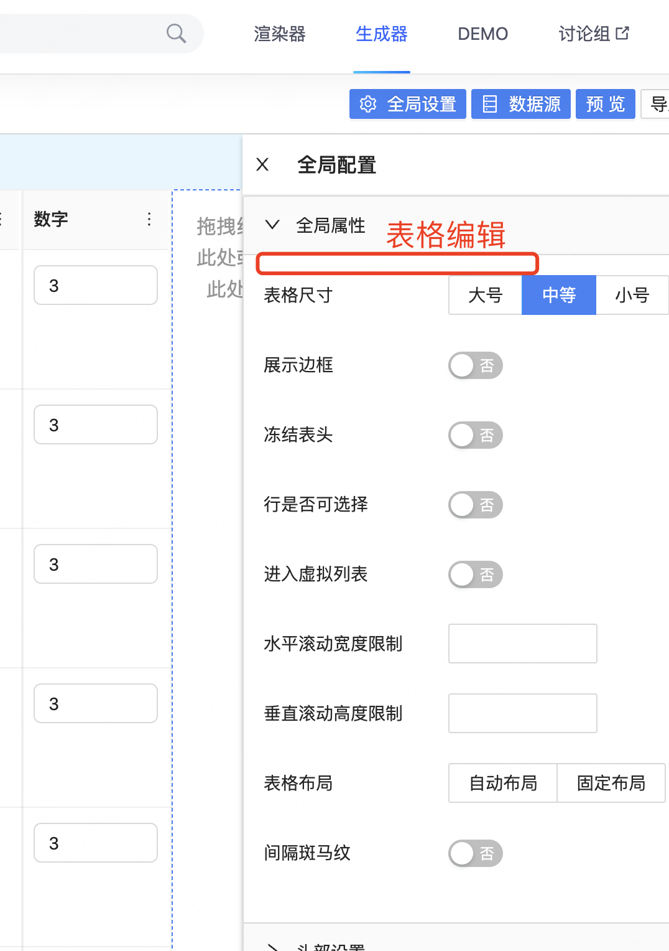Turn on 行是否可选择
The height and width of the screenshot is (951, 669).
[x=475, y=505]
